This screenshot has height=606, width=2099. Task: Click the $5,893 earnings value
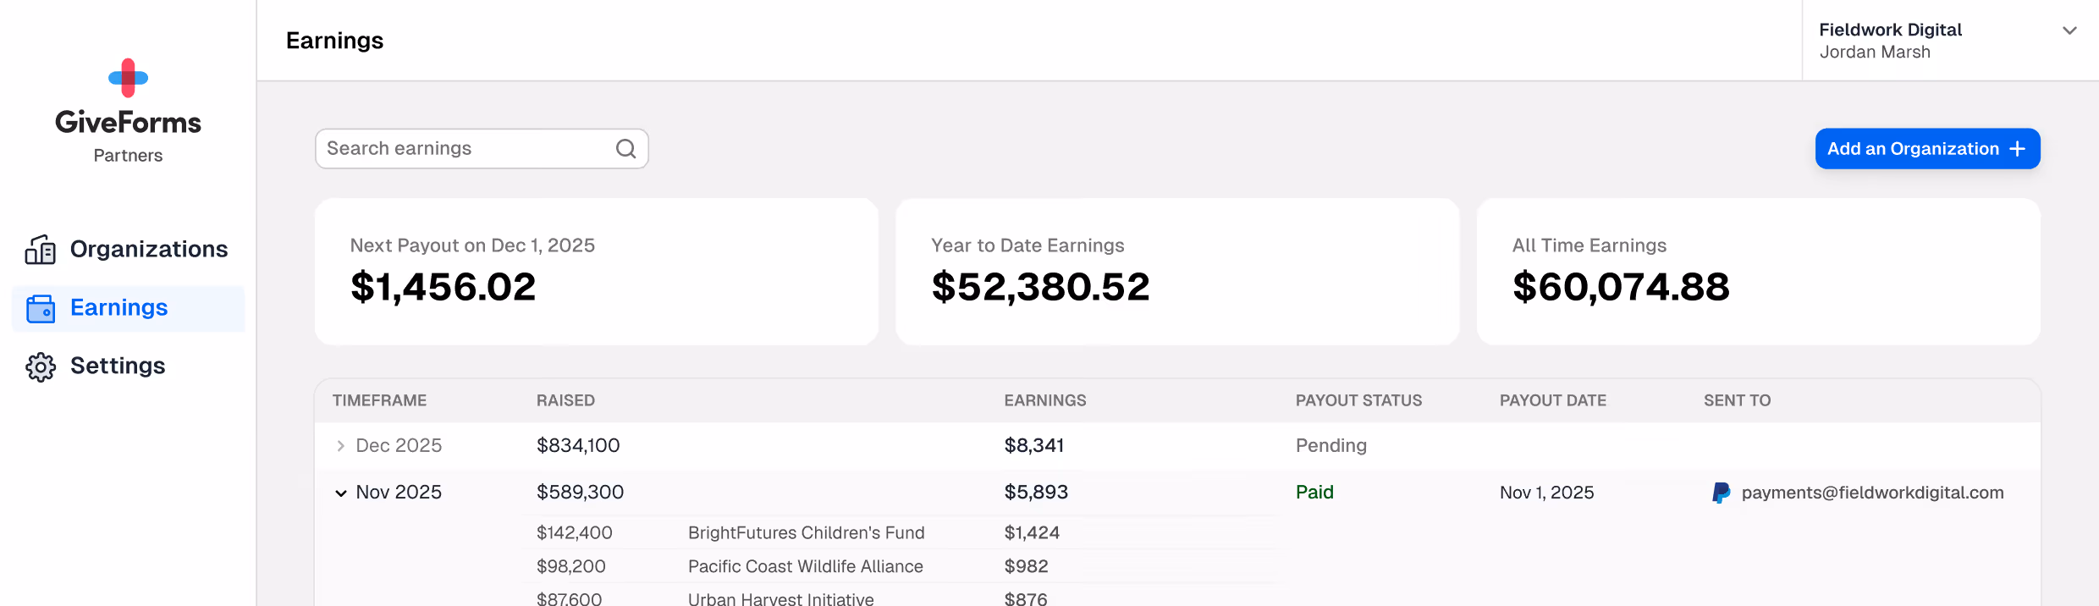[x=1036, y=493]
